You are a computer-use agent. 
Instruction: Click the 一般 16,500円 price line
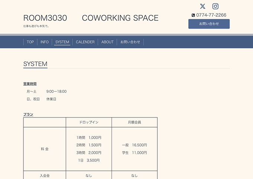pos(134,145)
